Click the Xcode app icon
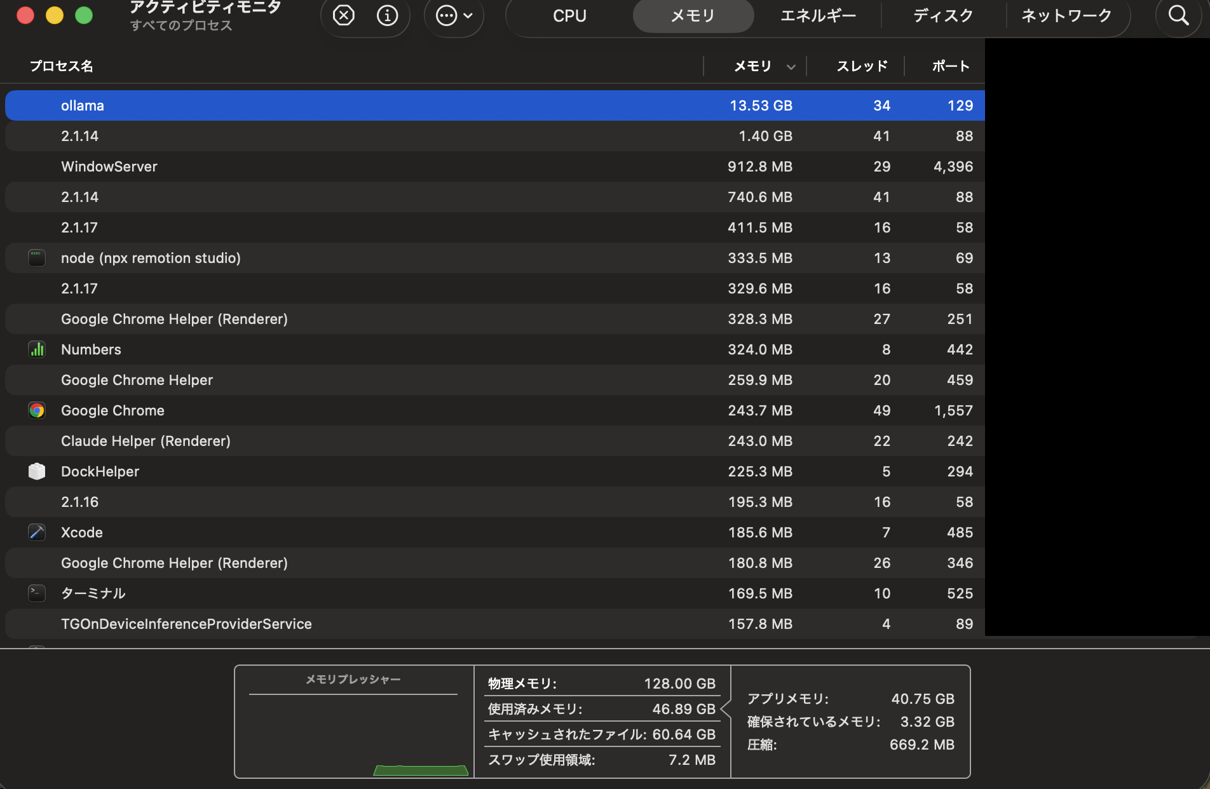 pyautogui.click(x=36, y=532)
